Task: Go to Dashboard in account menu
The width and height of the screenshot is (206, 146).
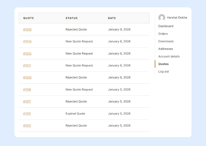Action: [166, 26]
